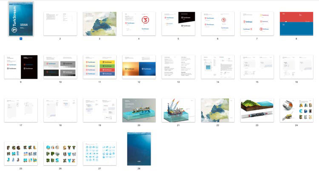Click the page number 12 label
Screen dimensions: 319x174
(139, 82)
